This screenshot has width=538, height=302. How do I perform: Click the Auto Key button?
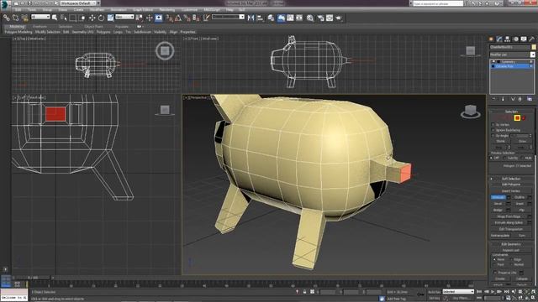[x=435, y=292]
